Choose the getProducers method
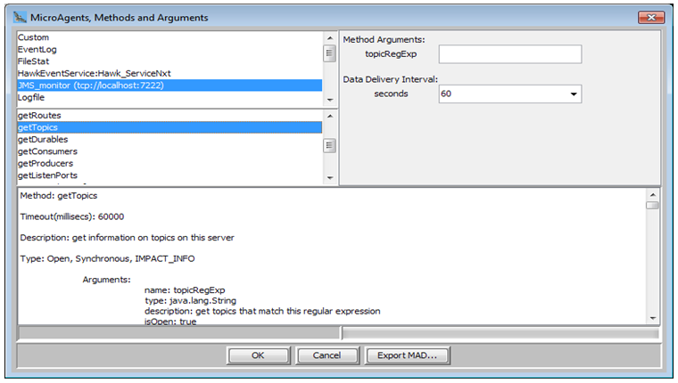 pos(169,164)
